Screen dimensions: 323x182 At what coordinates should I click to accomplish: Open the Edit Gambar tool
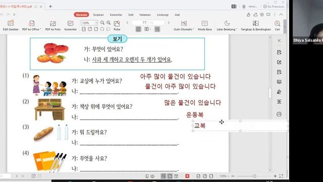pyautogui.click(x=11, y=26)
